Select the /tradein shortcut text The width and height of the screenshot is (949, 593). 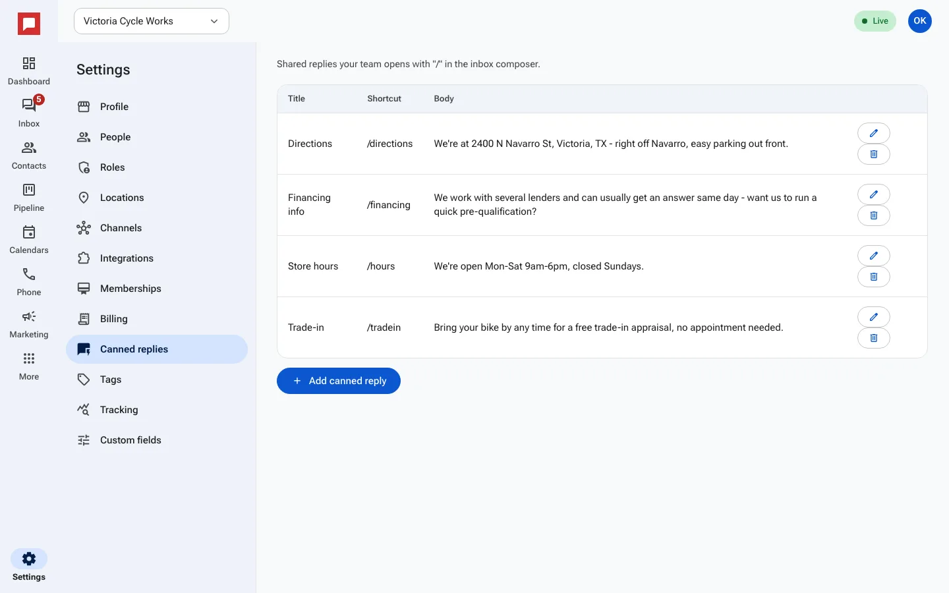coord(384,327)
